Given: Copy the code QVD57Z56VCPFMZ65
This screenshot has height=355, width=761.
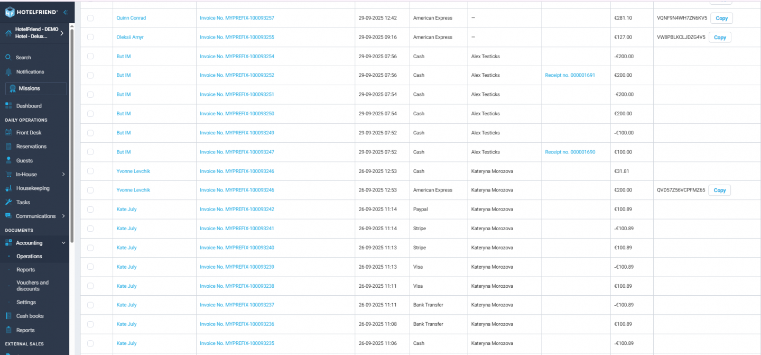Looking at the screenshot, I should (719, 190).
